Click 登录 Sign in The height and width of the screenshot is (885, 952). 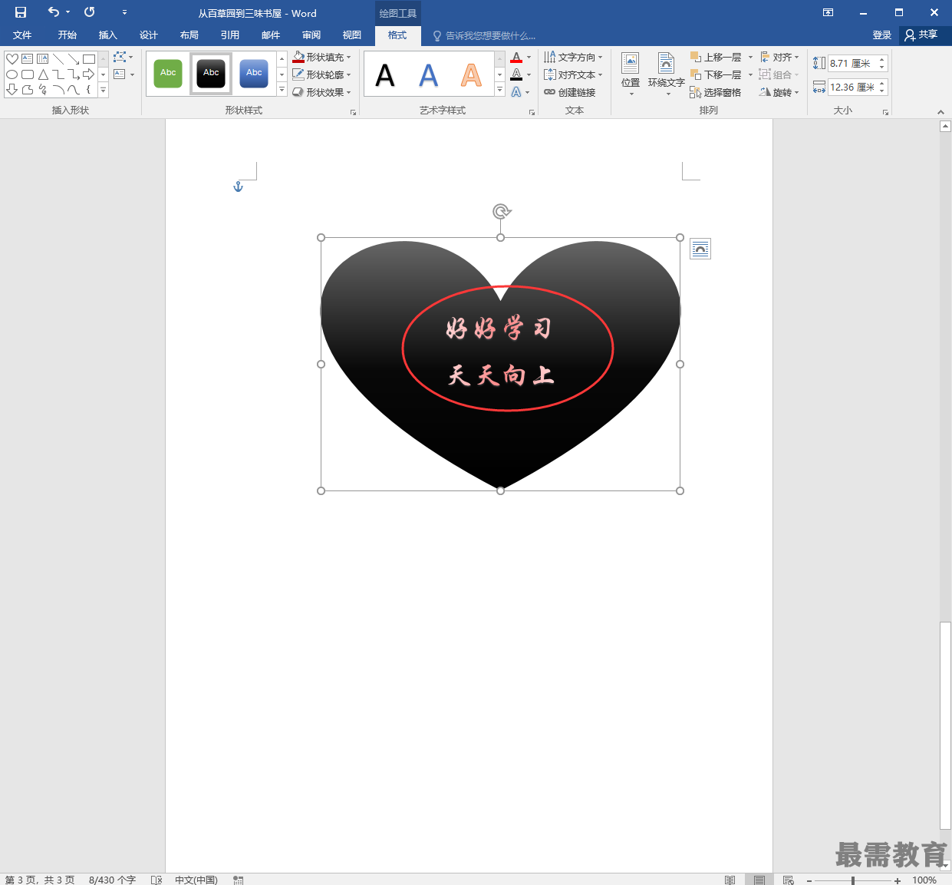pos(882,35)
